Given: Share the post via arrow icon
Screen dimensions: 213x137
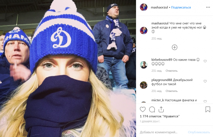Looking at the screenshot, I should point(161,109).
